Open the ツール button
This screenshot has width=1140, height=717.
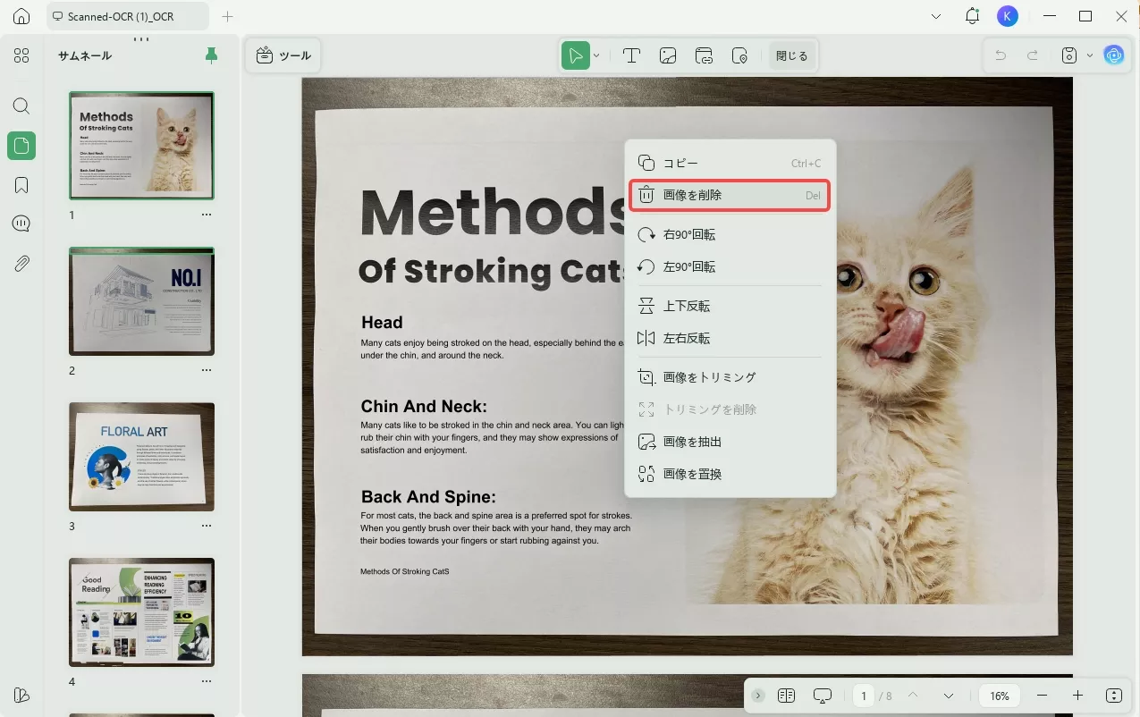[283, 55]
